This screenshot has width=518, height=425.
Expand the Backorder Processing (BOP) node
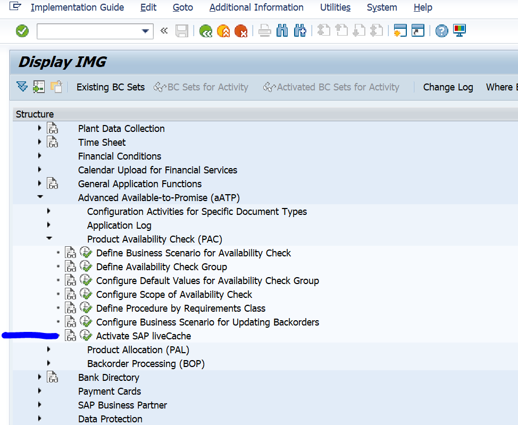49,363
